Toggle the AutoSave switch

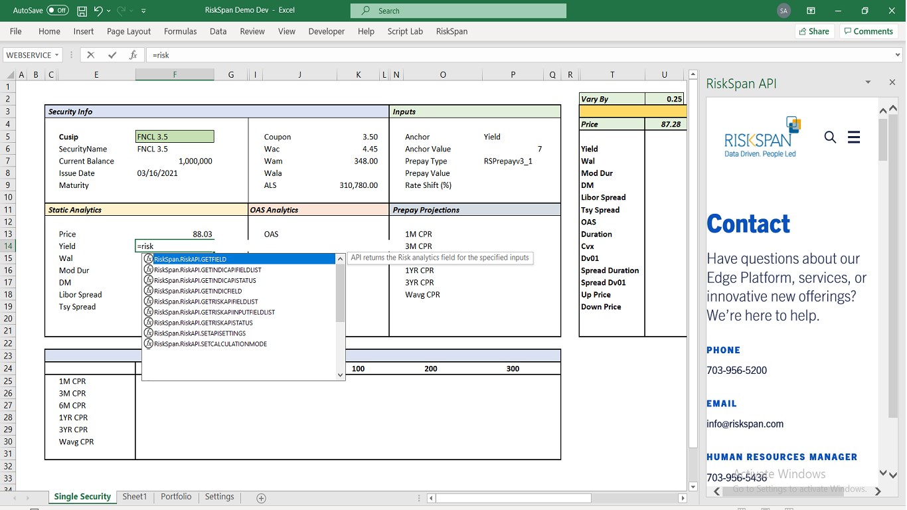(x=58, y=11)
